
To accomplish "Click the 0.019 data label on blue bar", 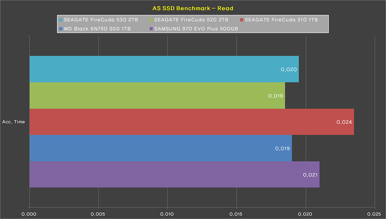I will (x=282, y=149).
